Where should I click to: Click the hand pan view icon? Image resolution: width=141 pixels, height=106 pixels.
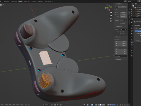pos(111,16)
